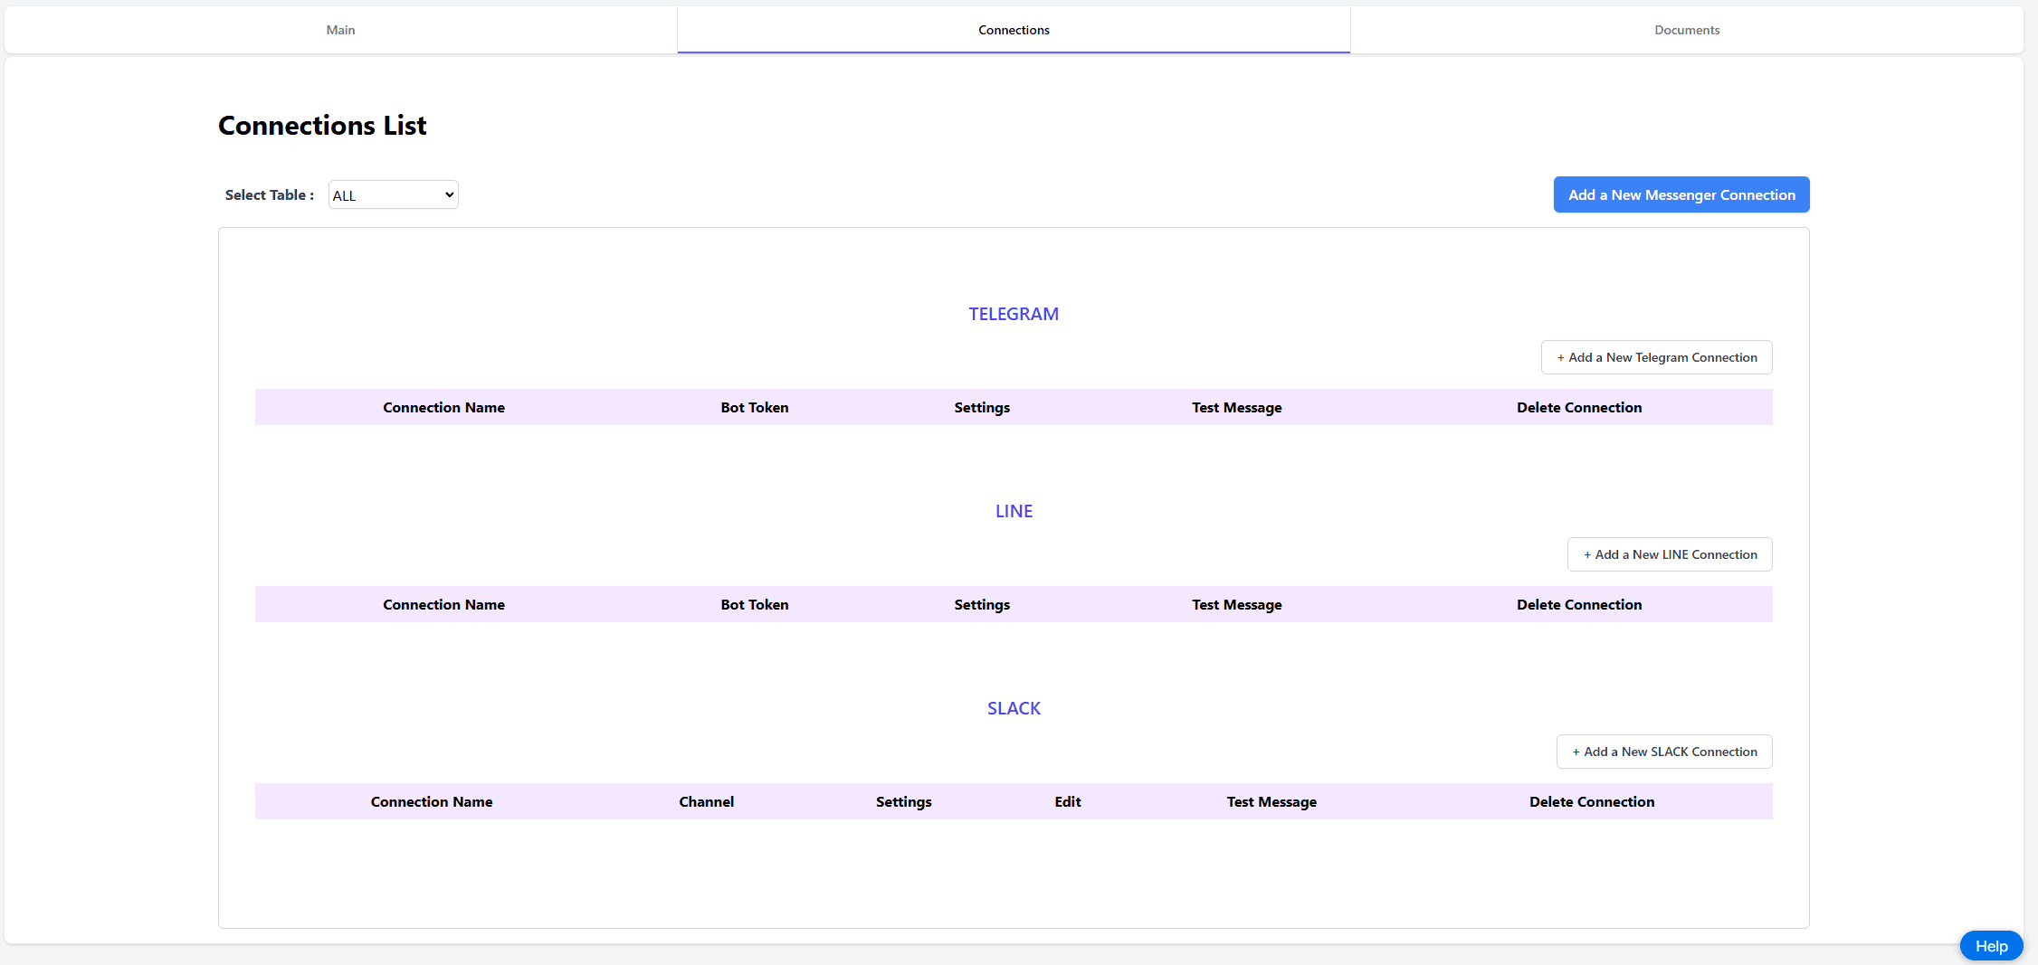Screen dimensions: 2038x965
Task: Click Add a New Messenger Connection
Action: click(x=1681, y=195)
